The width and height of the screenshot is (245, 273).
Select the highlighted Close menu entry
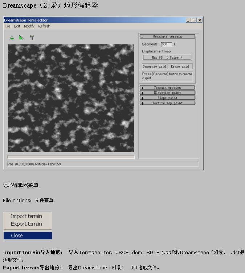click(28, 236)
